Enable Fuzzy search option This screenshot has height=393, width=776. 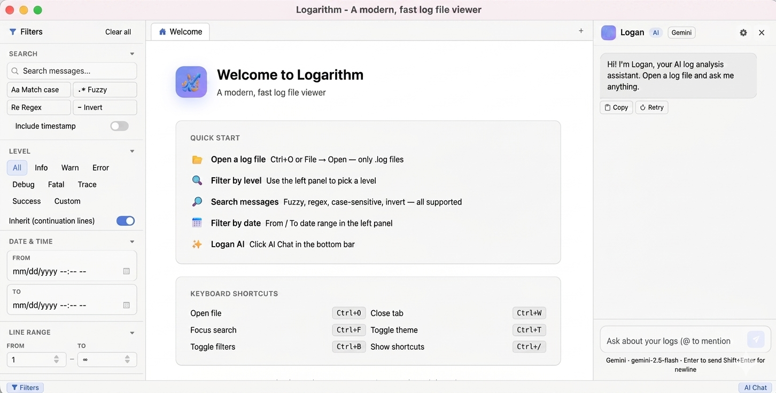coord(105,90)
